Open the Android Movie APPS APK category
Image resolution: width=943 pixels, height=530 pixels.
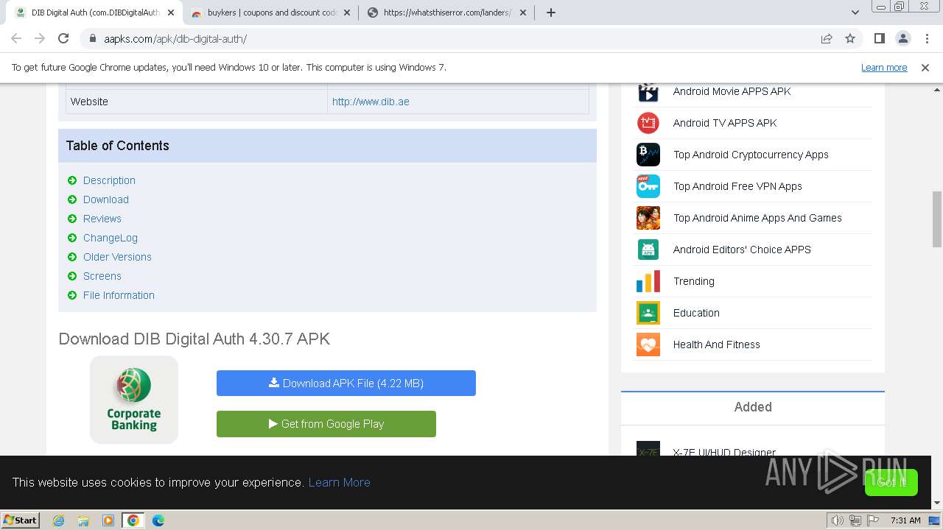[x=732, y=91]
